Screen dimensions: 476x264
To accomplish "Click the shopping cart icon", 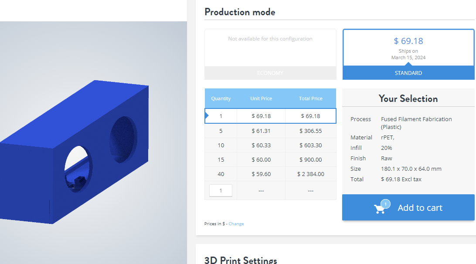I will [379, 208].
